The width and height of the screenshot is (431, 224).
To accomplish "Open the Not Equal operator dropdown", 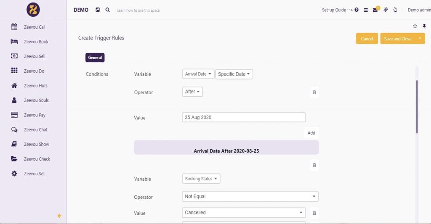I will pyautogui.click(x=250, y=197).
